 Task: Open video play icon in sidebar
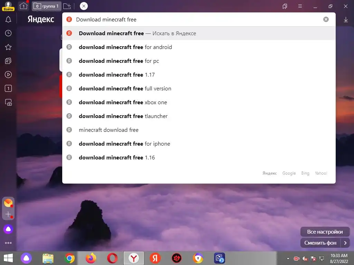click(8, 75)
